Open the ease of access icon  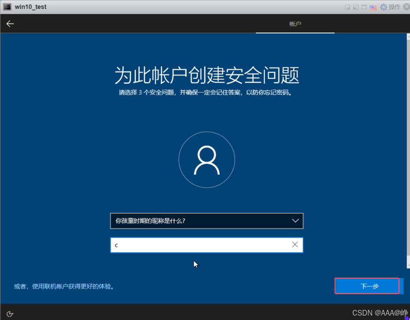point(10,314)
